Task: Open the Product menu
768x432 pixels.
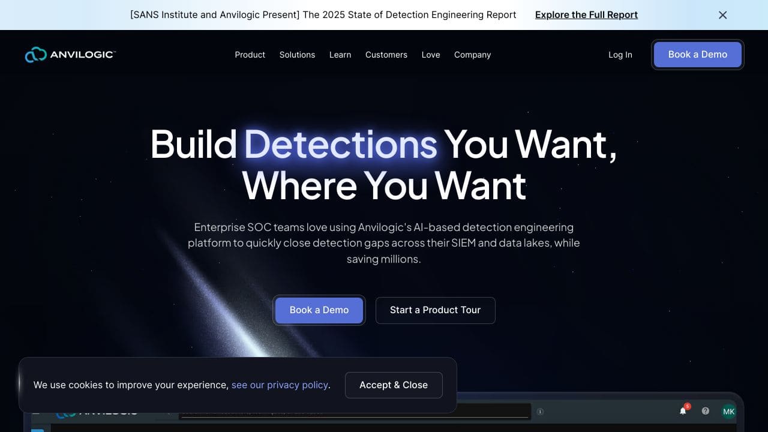Action: point(250,55)
